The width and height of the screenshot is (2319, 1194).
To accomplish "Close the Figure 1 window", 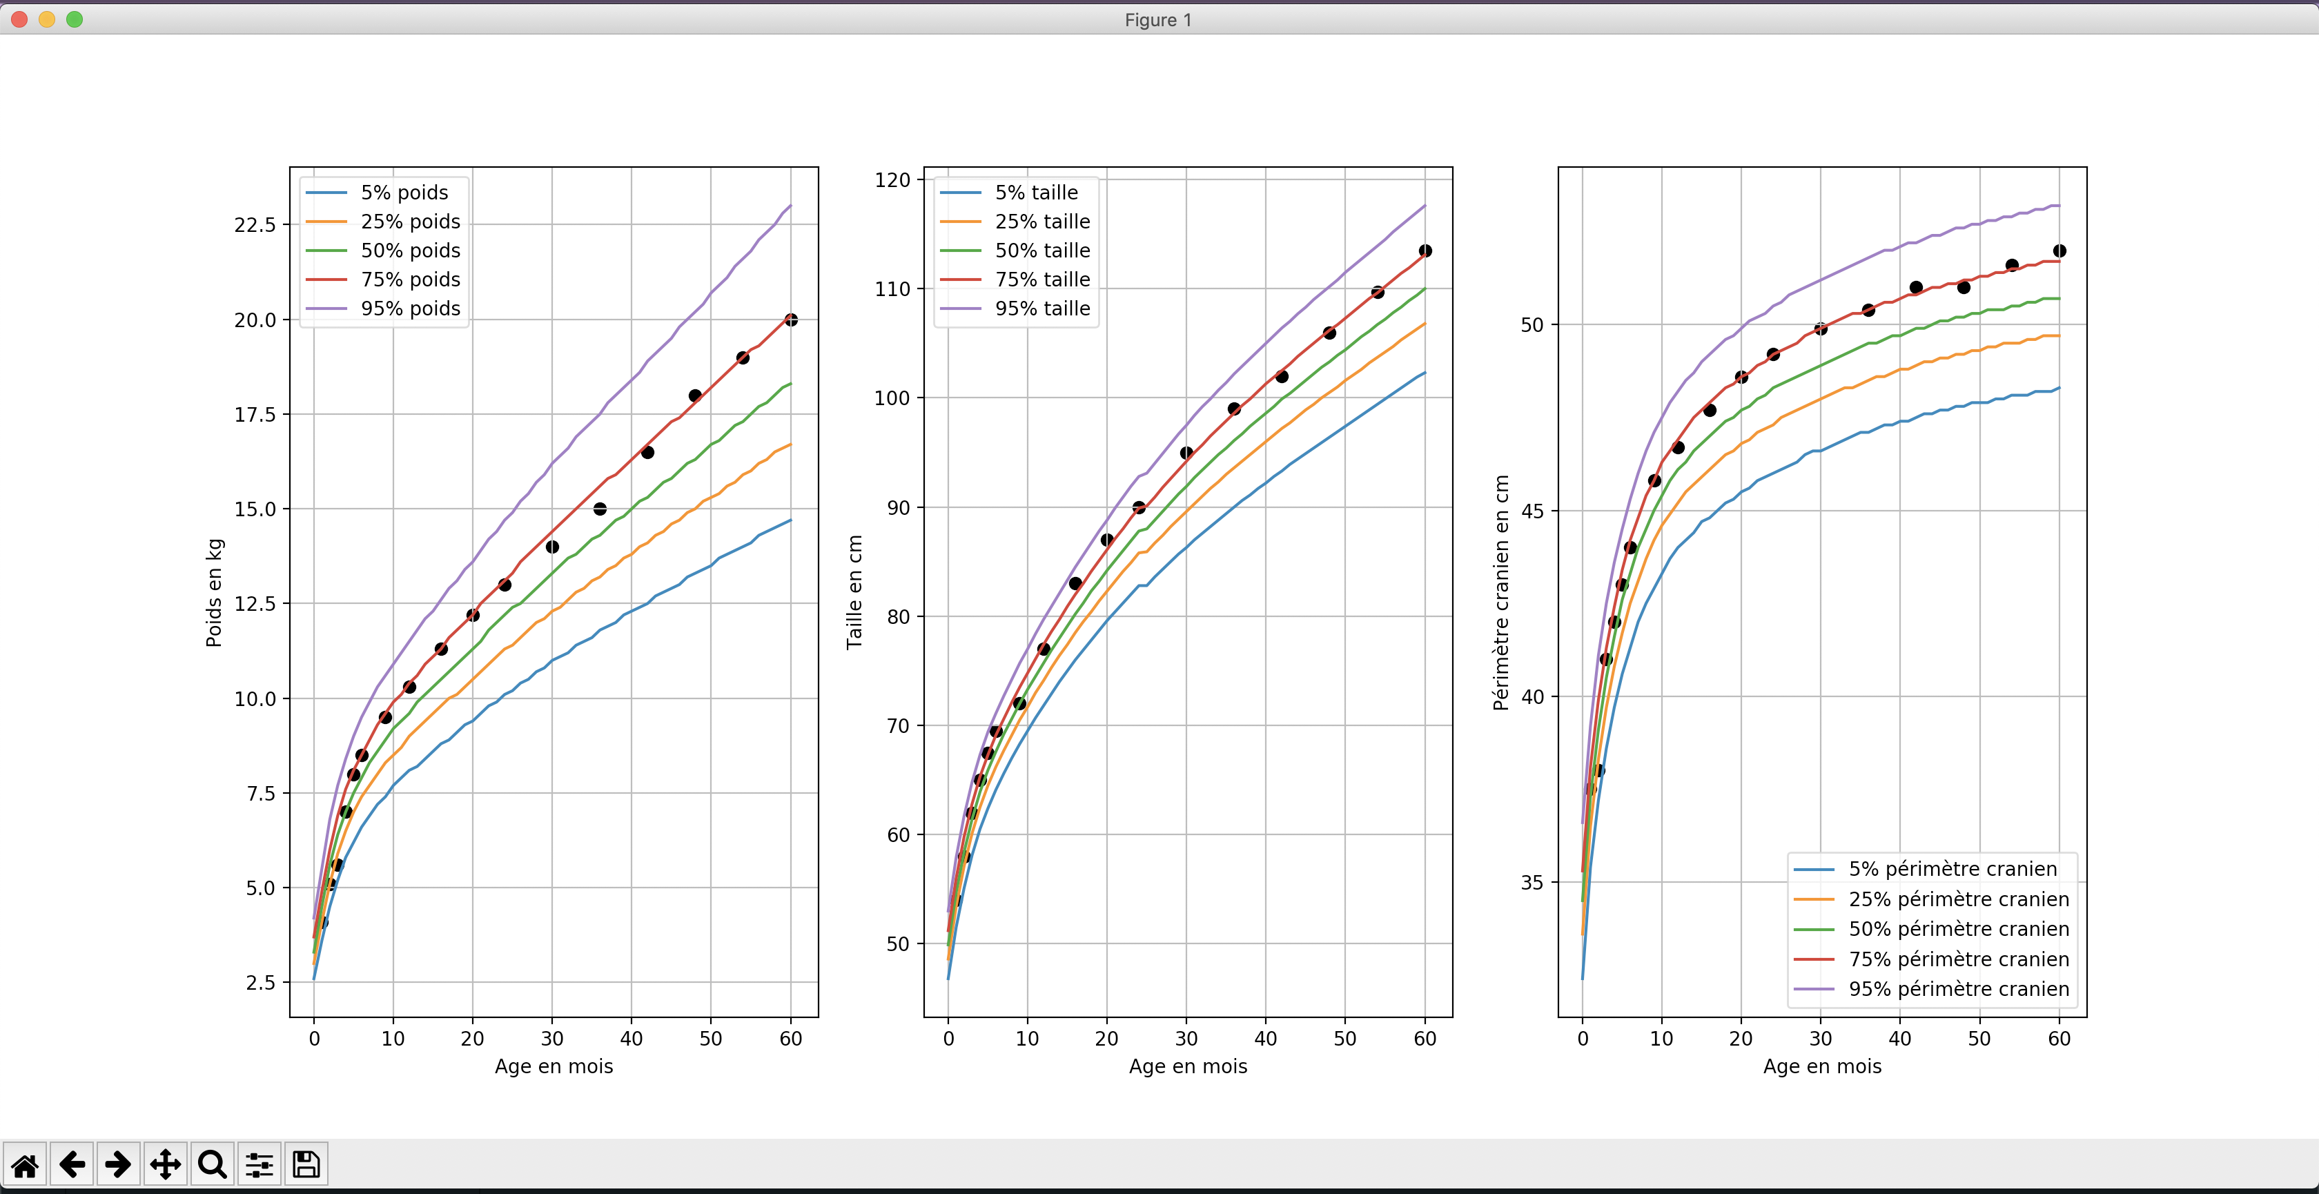I will [19, 19].
